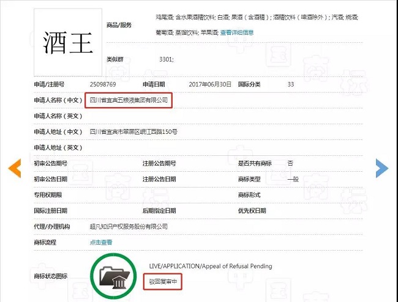Click the 是否共有商标 label
398x302 pixels.
point(255,163)
